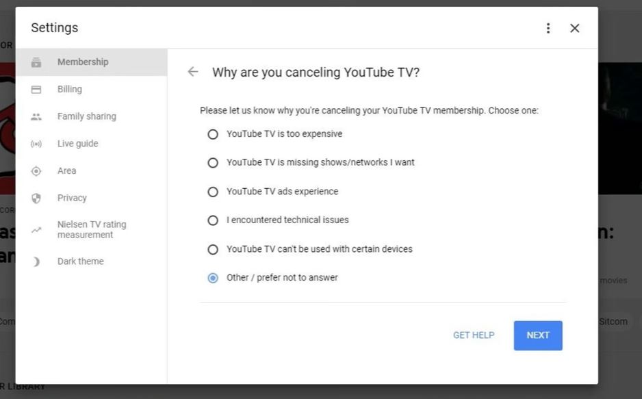
Task: Switch to Family sharing settings
Action: 91,116
